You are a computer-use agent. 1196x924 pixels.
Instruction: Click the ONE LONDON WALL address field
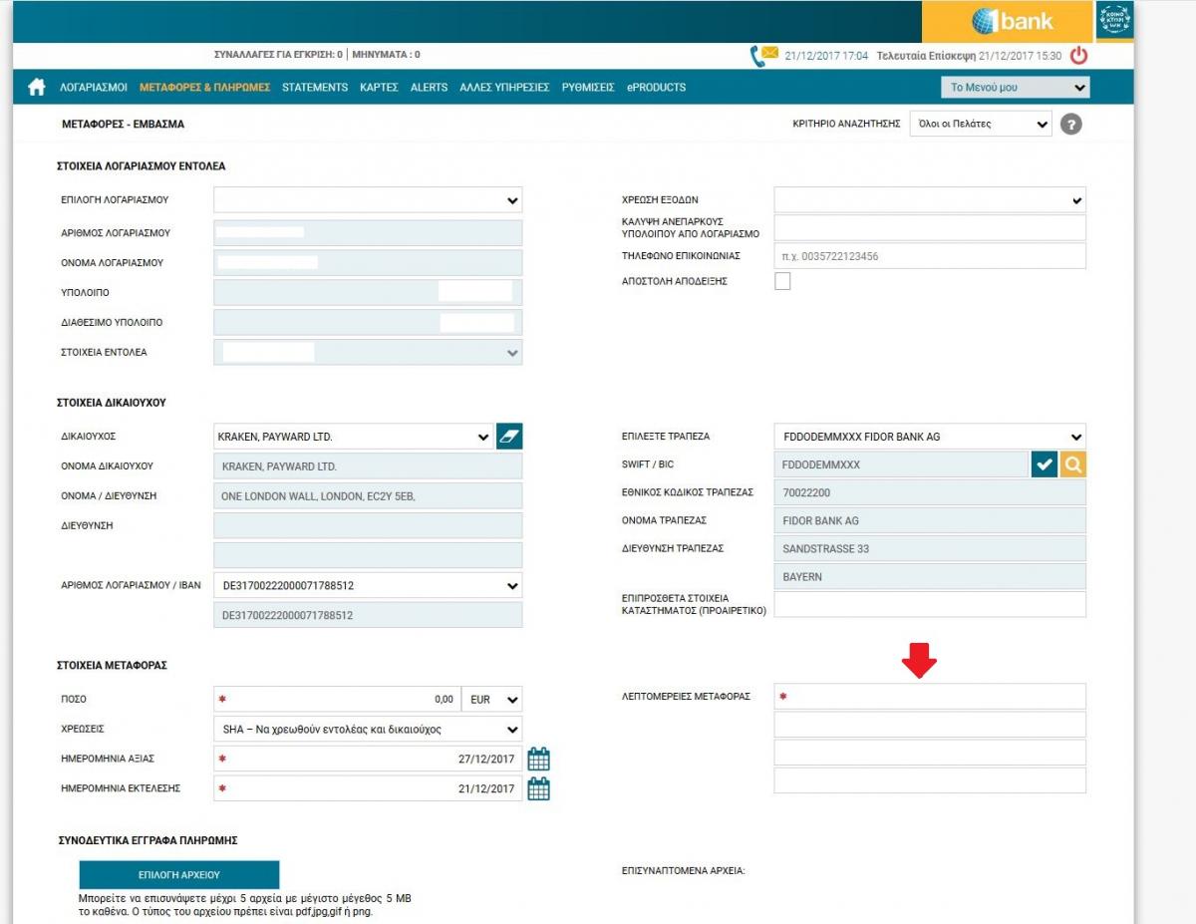(368, 496)
